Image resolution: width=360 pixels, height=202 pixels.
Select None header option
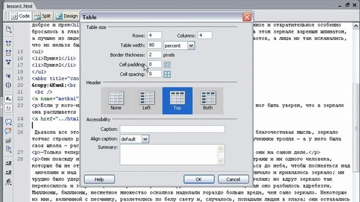[x=116, y=100]
